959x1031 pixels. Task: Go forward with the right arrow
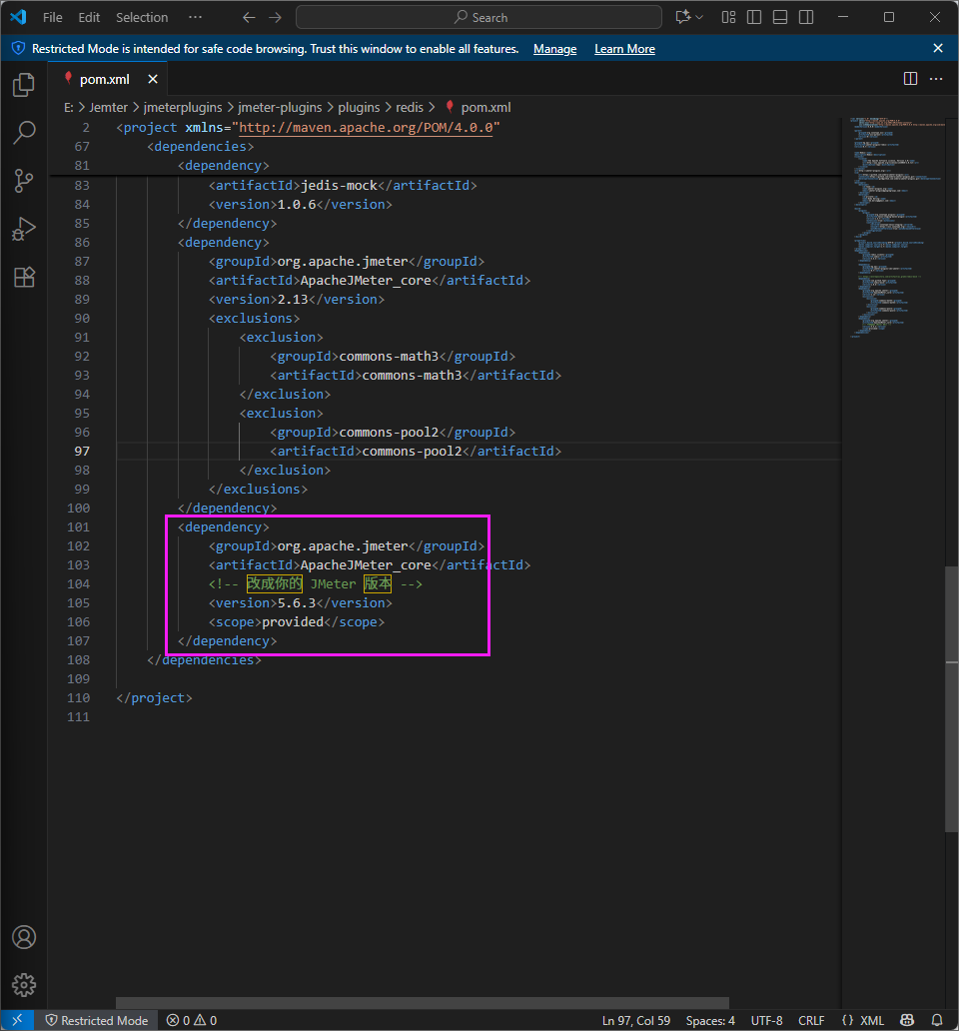[x=276, y=18]
